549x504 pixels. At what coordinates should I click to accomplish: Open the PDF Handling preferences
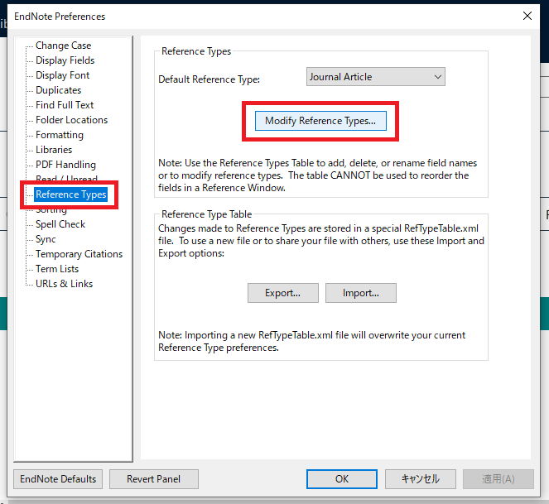(65, 165)
